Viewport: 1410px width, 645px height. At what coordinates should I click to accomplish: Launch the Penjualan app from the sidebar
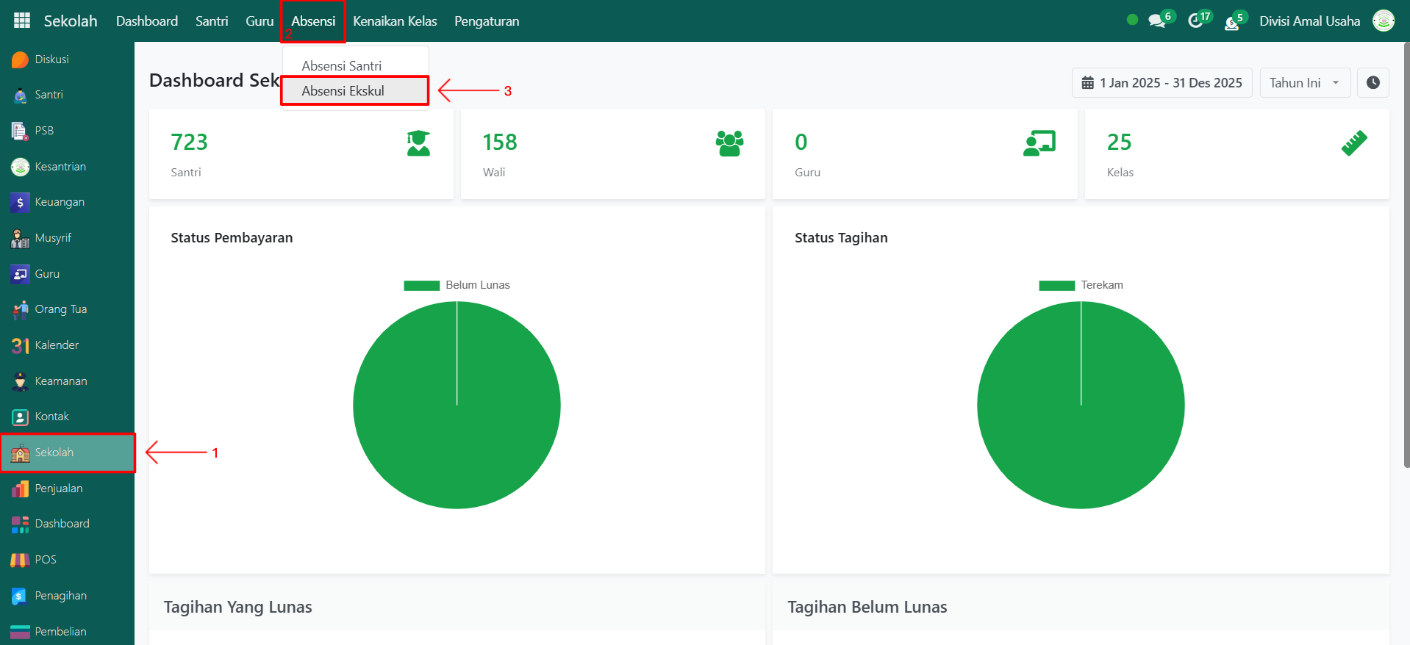tap(58, 489)
